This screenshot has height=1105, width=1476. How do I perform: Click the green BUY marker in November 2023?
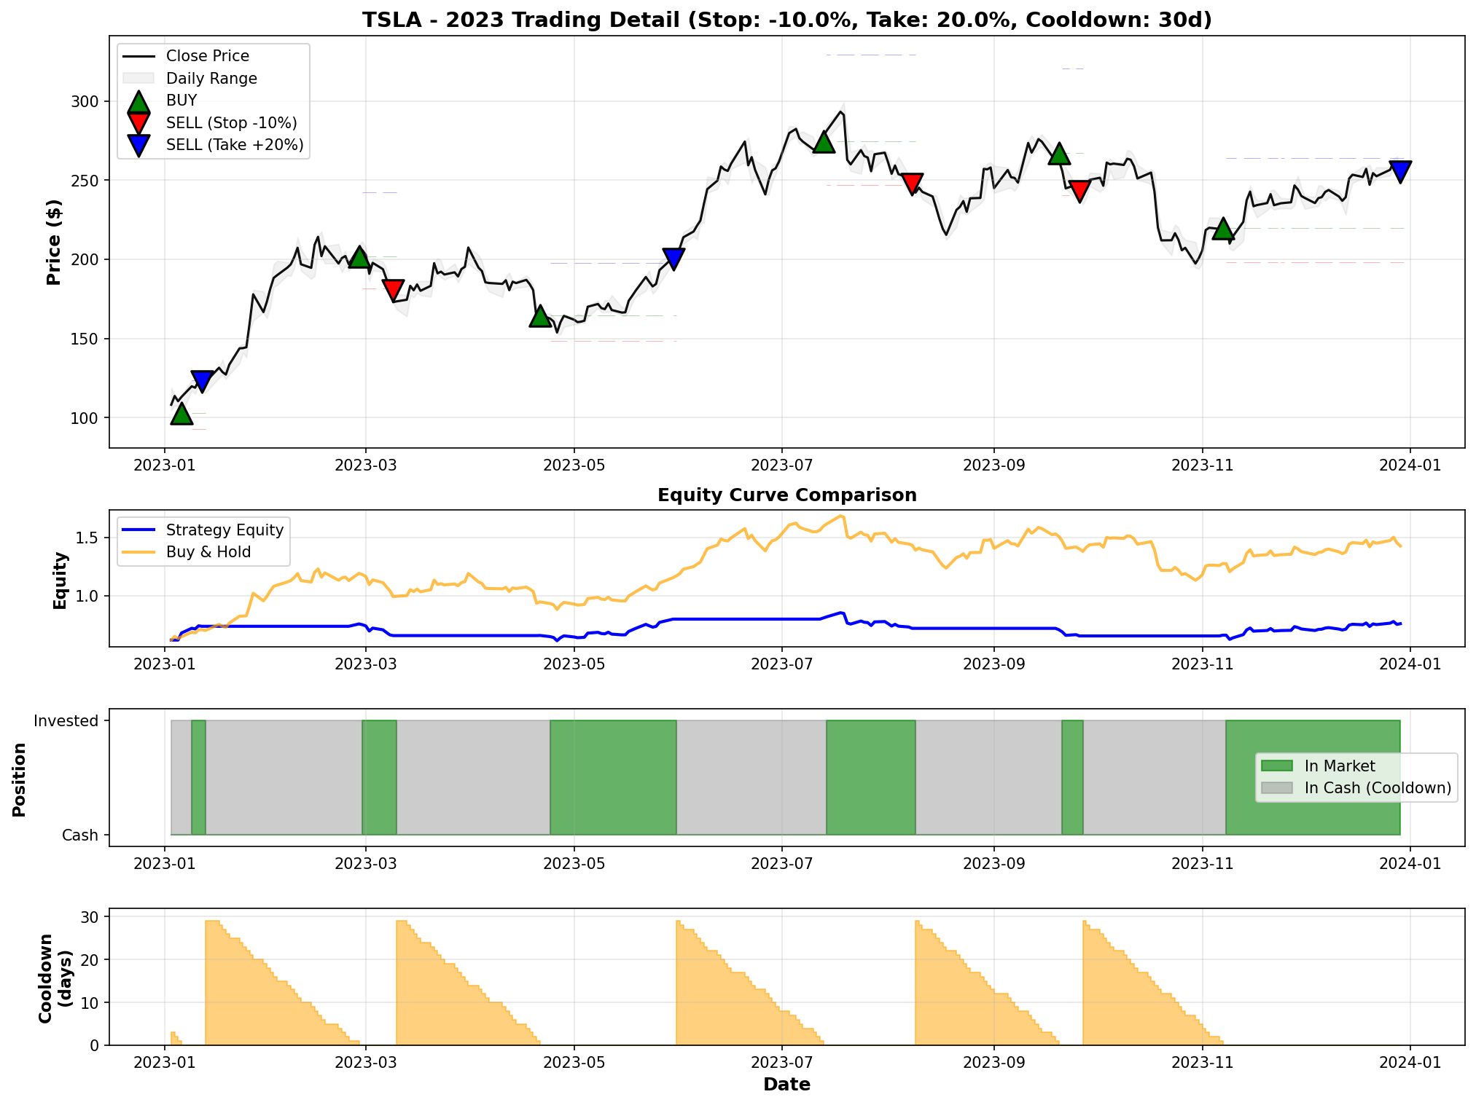click(1224, 229)
